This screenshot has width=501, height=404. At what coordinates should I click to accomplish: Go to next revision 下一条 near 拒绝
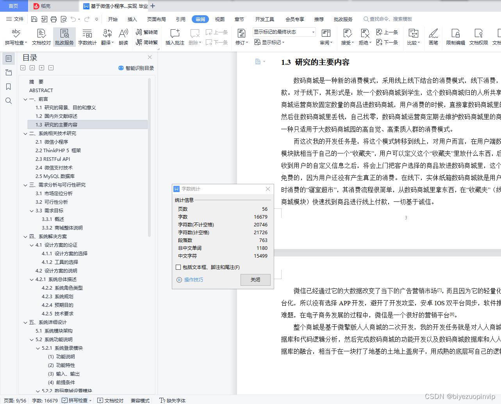387,43
